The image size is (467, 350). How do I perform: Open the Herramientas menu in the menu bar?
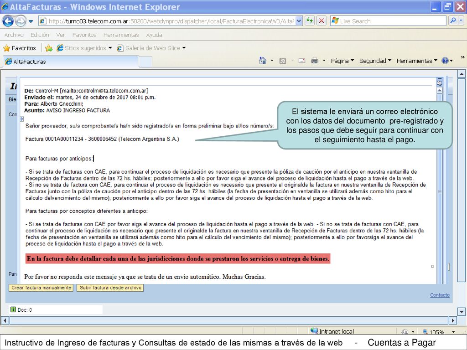pos(121,35)
